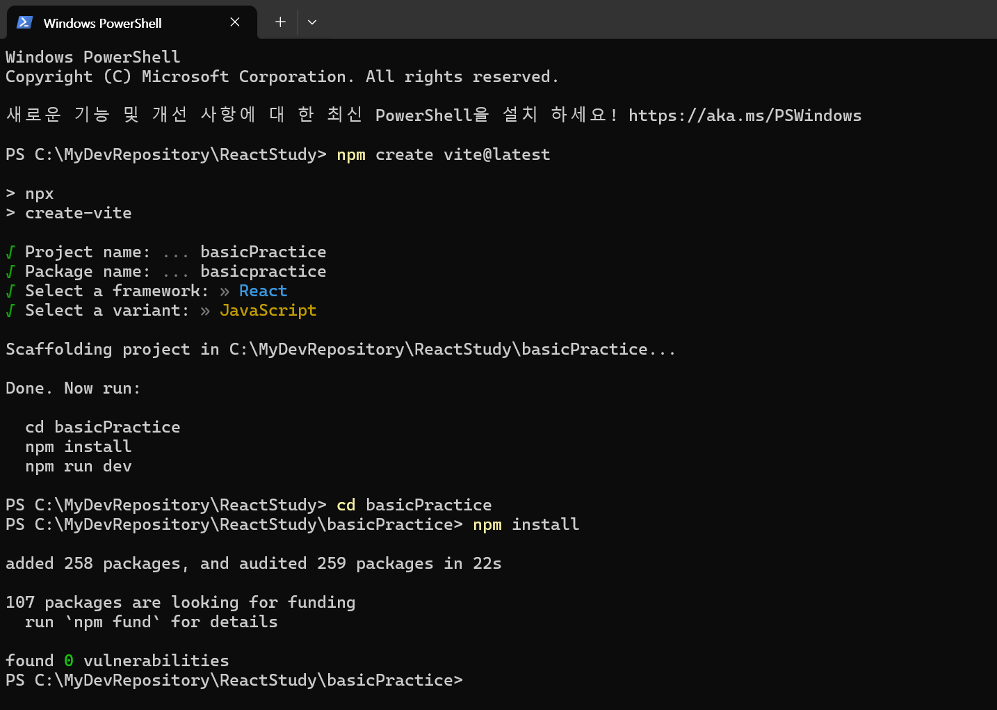Click the executed 'npm install' command at the basicPractice prompt
This screenshot has width=997, height=710.
[x=526, y=524]
